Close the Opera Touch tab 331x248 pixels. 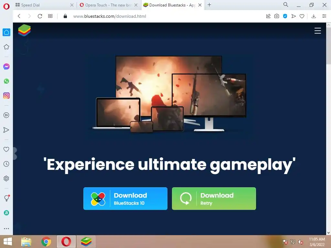pyautogui.click(x=136, y=5)
